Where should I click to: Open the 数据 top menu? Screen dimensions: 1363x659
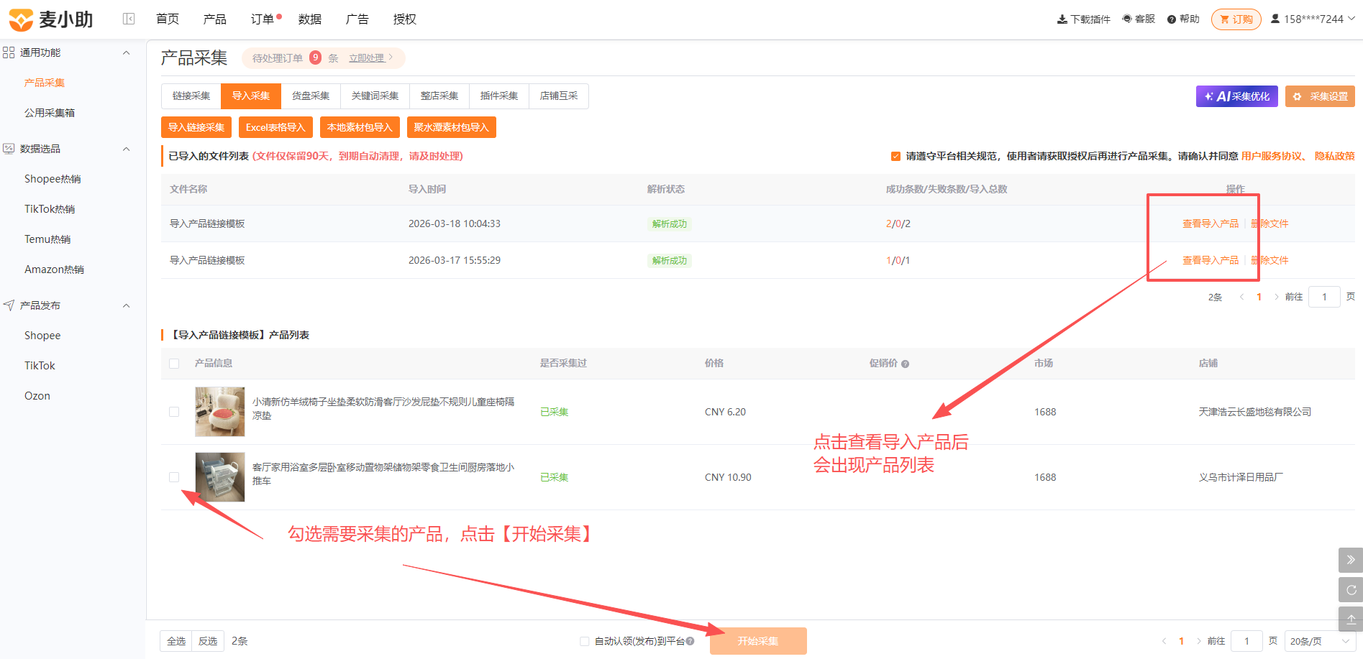point(310,19)
